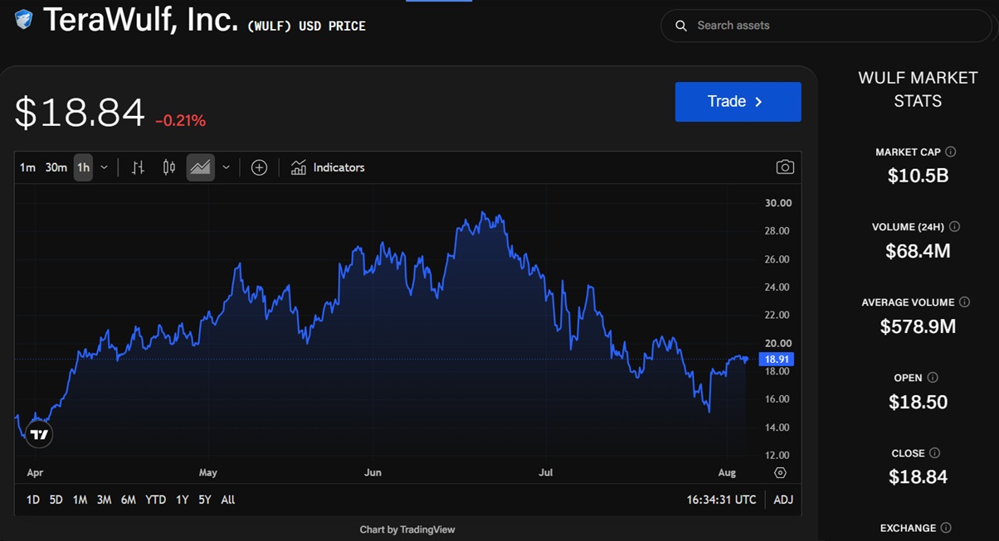Expand the chart style dropdown arrow
This screenshot has width=999, height=541.
tap(226, 167)
